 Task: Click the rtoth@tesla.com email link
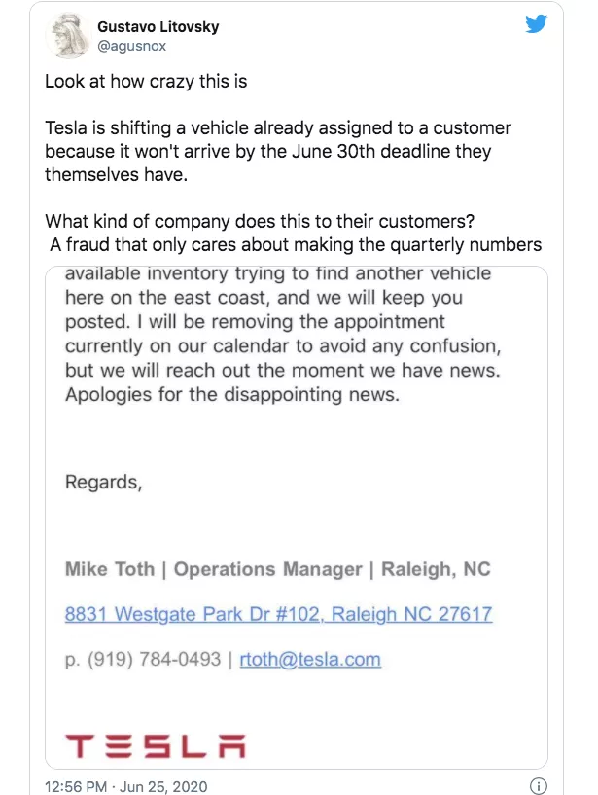click(x=309, y=659)
